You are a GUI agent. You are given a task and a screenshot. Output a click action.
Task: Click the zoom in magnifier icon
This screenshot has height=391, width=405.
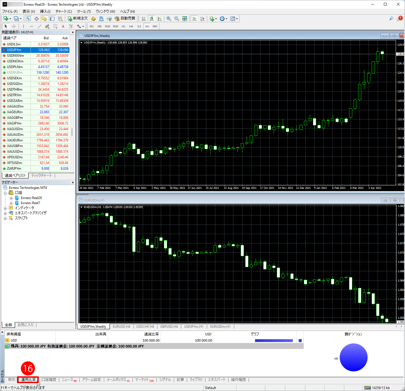click(169, 19)
